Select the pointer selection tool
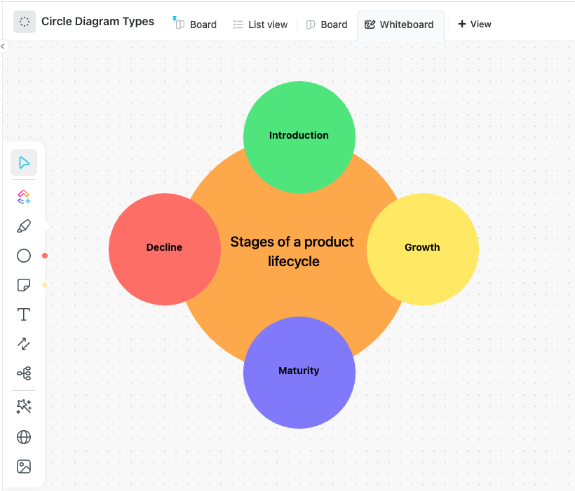The height and width of the screenshot is (491, 575). [24, 162]
